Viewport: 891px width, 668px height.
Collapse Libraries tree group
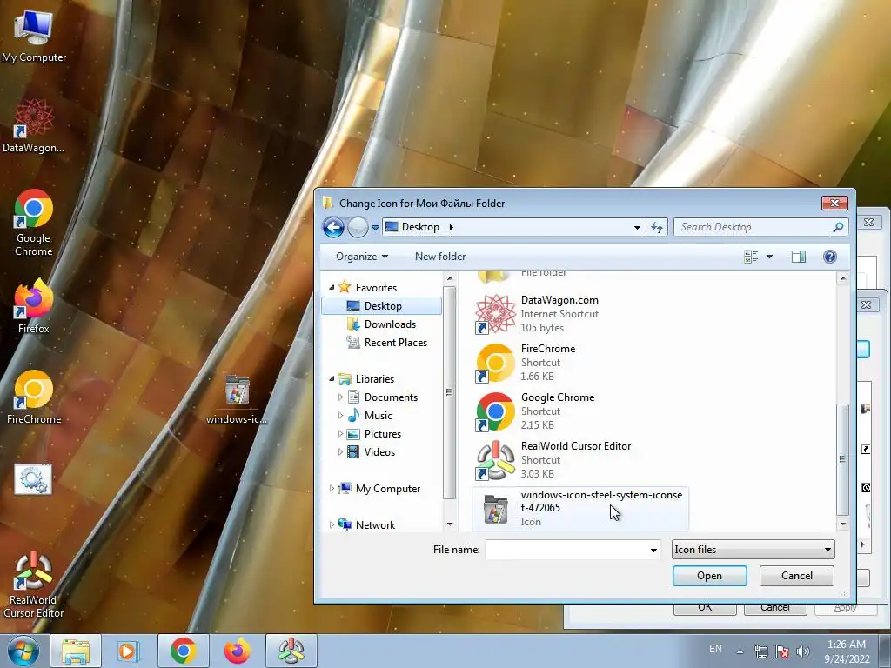332,379
